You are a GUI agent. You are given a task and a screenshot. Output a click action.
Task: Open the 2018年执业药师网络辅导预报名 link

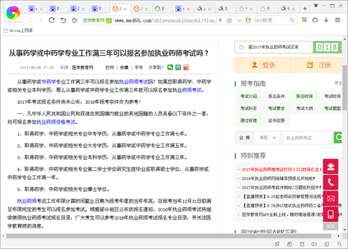pos(278,179)
